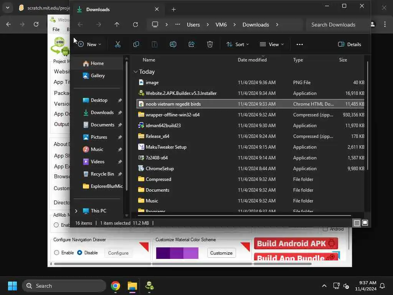Open Chrome from the taskbar
393x295 pixels.
pyautogui.click(x=116, y=286)
